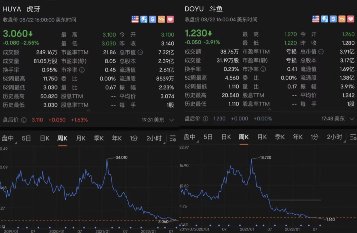357x233 pixels.
Task: Click the blue S icon in HUYA panel
Action: [x=152, y=19]
